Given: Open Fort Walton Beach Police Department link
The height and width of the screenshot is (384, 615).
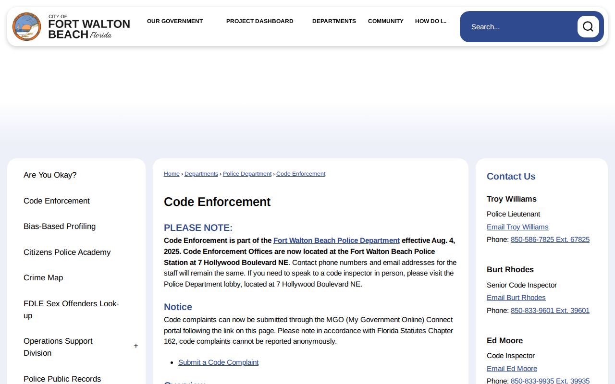Looking at the screenshot, I should tap(336, 240).
